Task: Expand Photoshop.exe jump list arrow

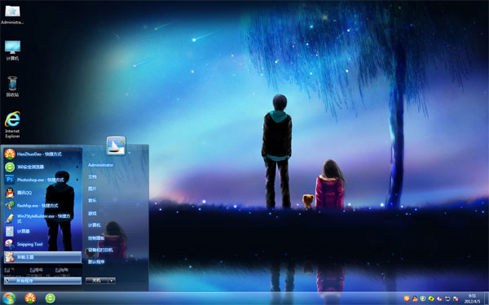Action: 77,180
